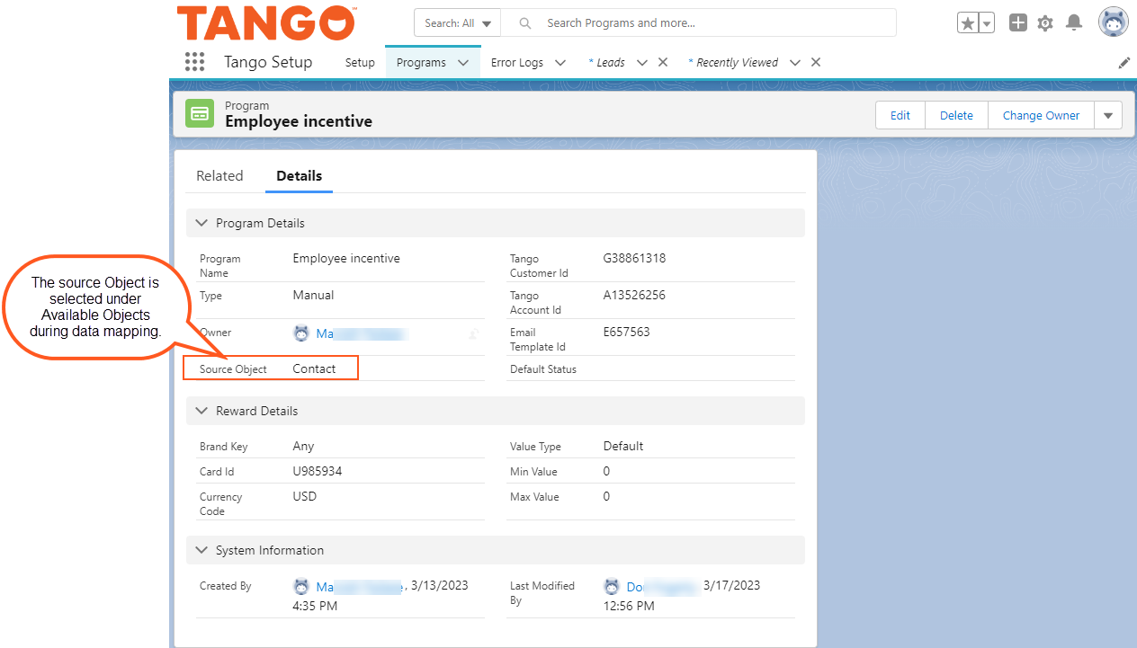The width and height of the screenshot is (1137, 648).
Task: Switch to the Related tab
Action: click(219, 175)
